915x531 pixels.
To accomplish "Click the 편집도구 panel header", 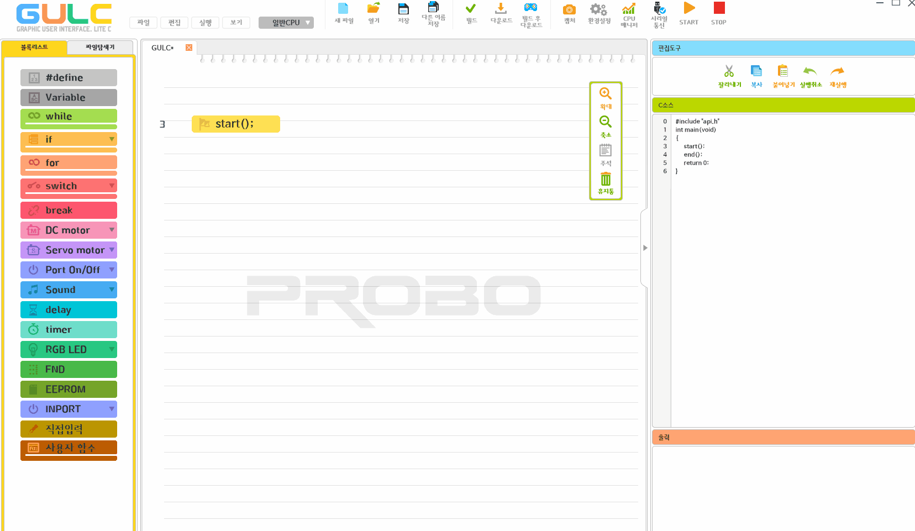I will [783, 48].
